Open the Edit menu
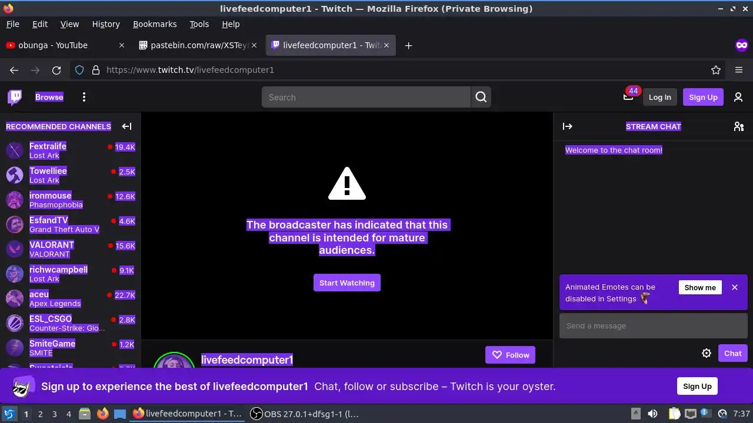 coord(40,24)
